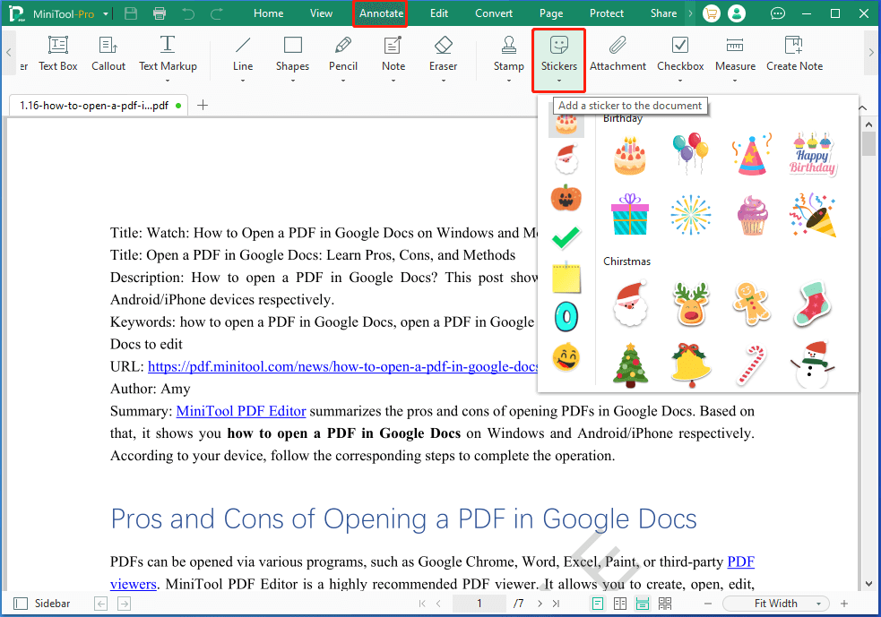
Task: Insert the candy cane sticker
Action: (x=751, y=365)
